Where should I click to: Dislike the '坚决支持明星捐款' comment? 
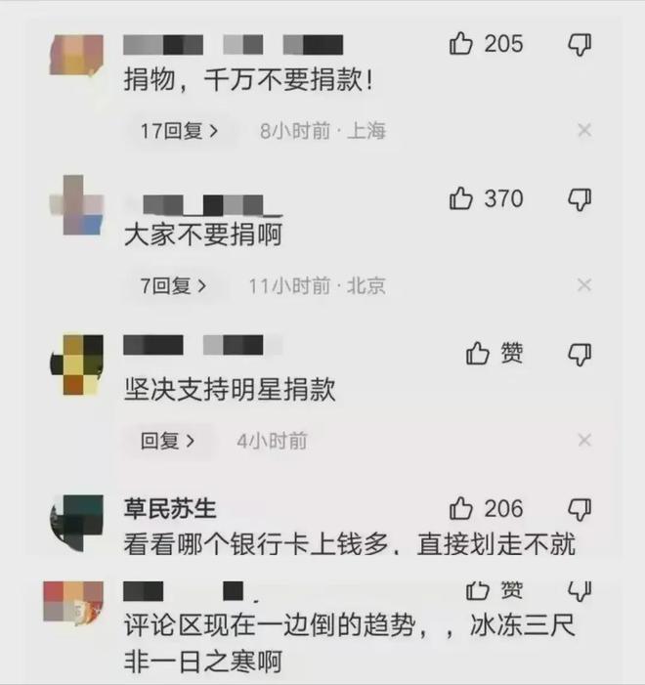tap(580, 355)
